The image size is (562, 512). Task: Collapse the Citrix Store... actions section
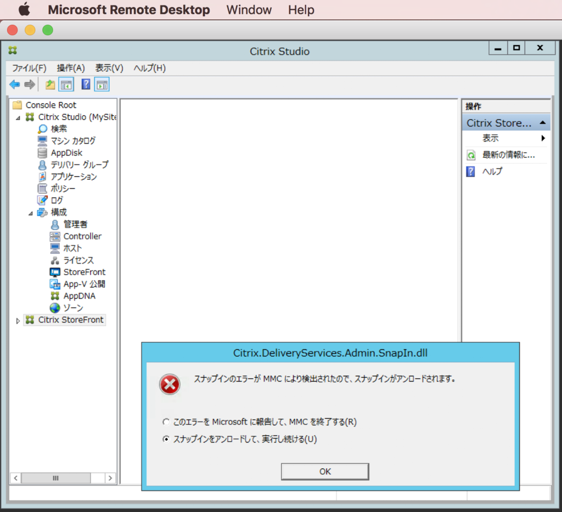(543, 123)
